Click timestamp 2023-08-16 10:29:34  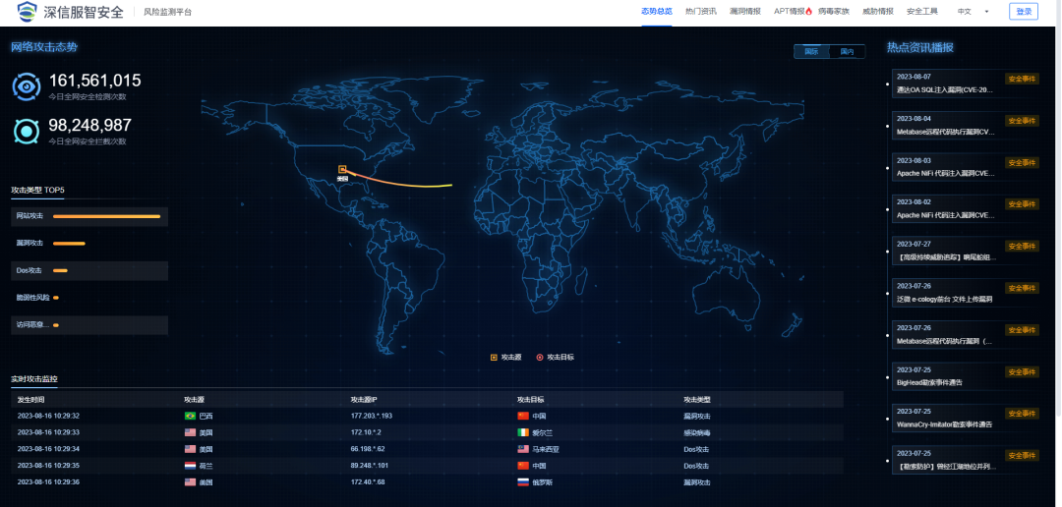click(49, 449)
